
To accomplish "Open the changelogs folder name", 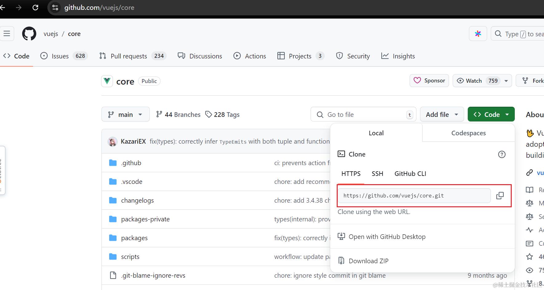I will [x=137, y=200].
